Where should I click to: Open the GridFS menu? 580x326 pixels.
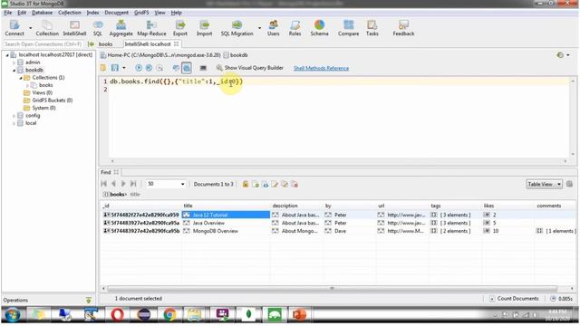(x=141, y=13)
